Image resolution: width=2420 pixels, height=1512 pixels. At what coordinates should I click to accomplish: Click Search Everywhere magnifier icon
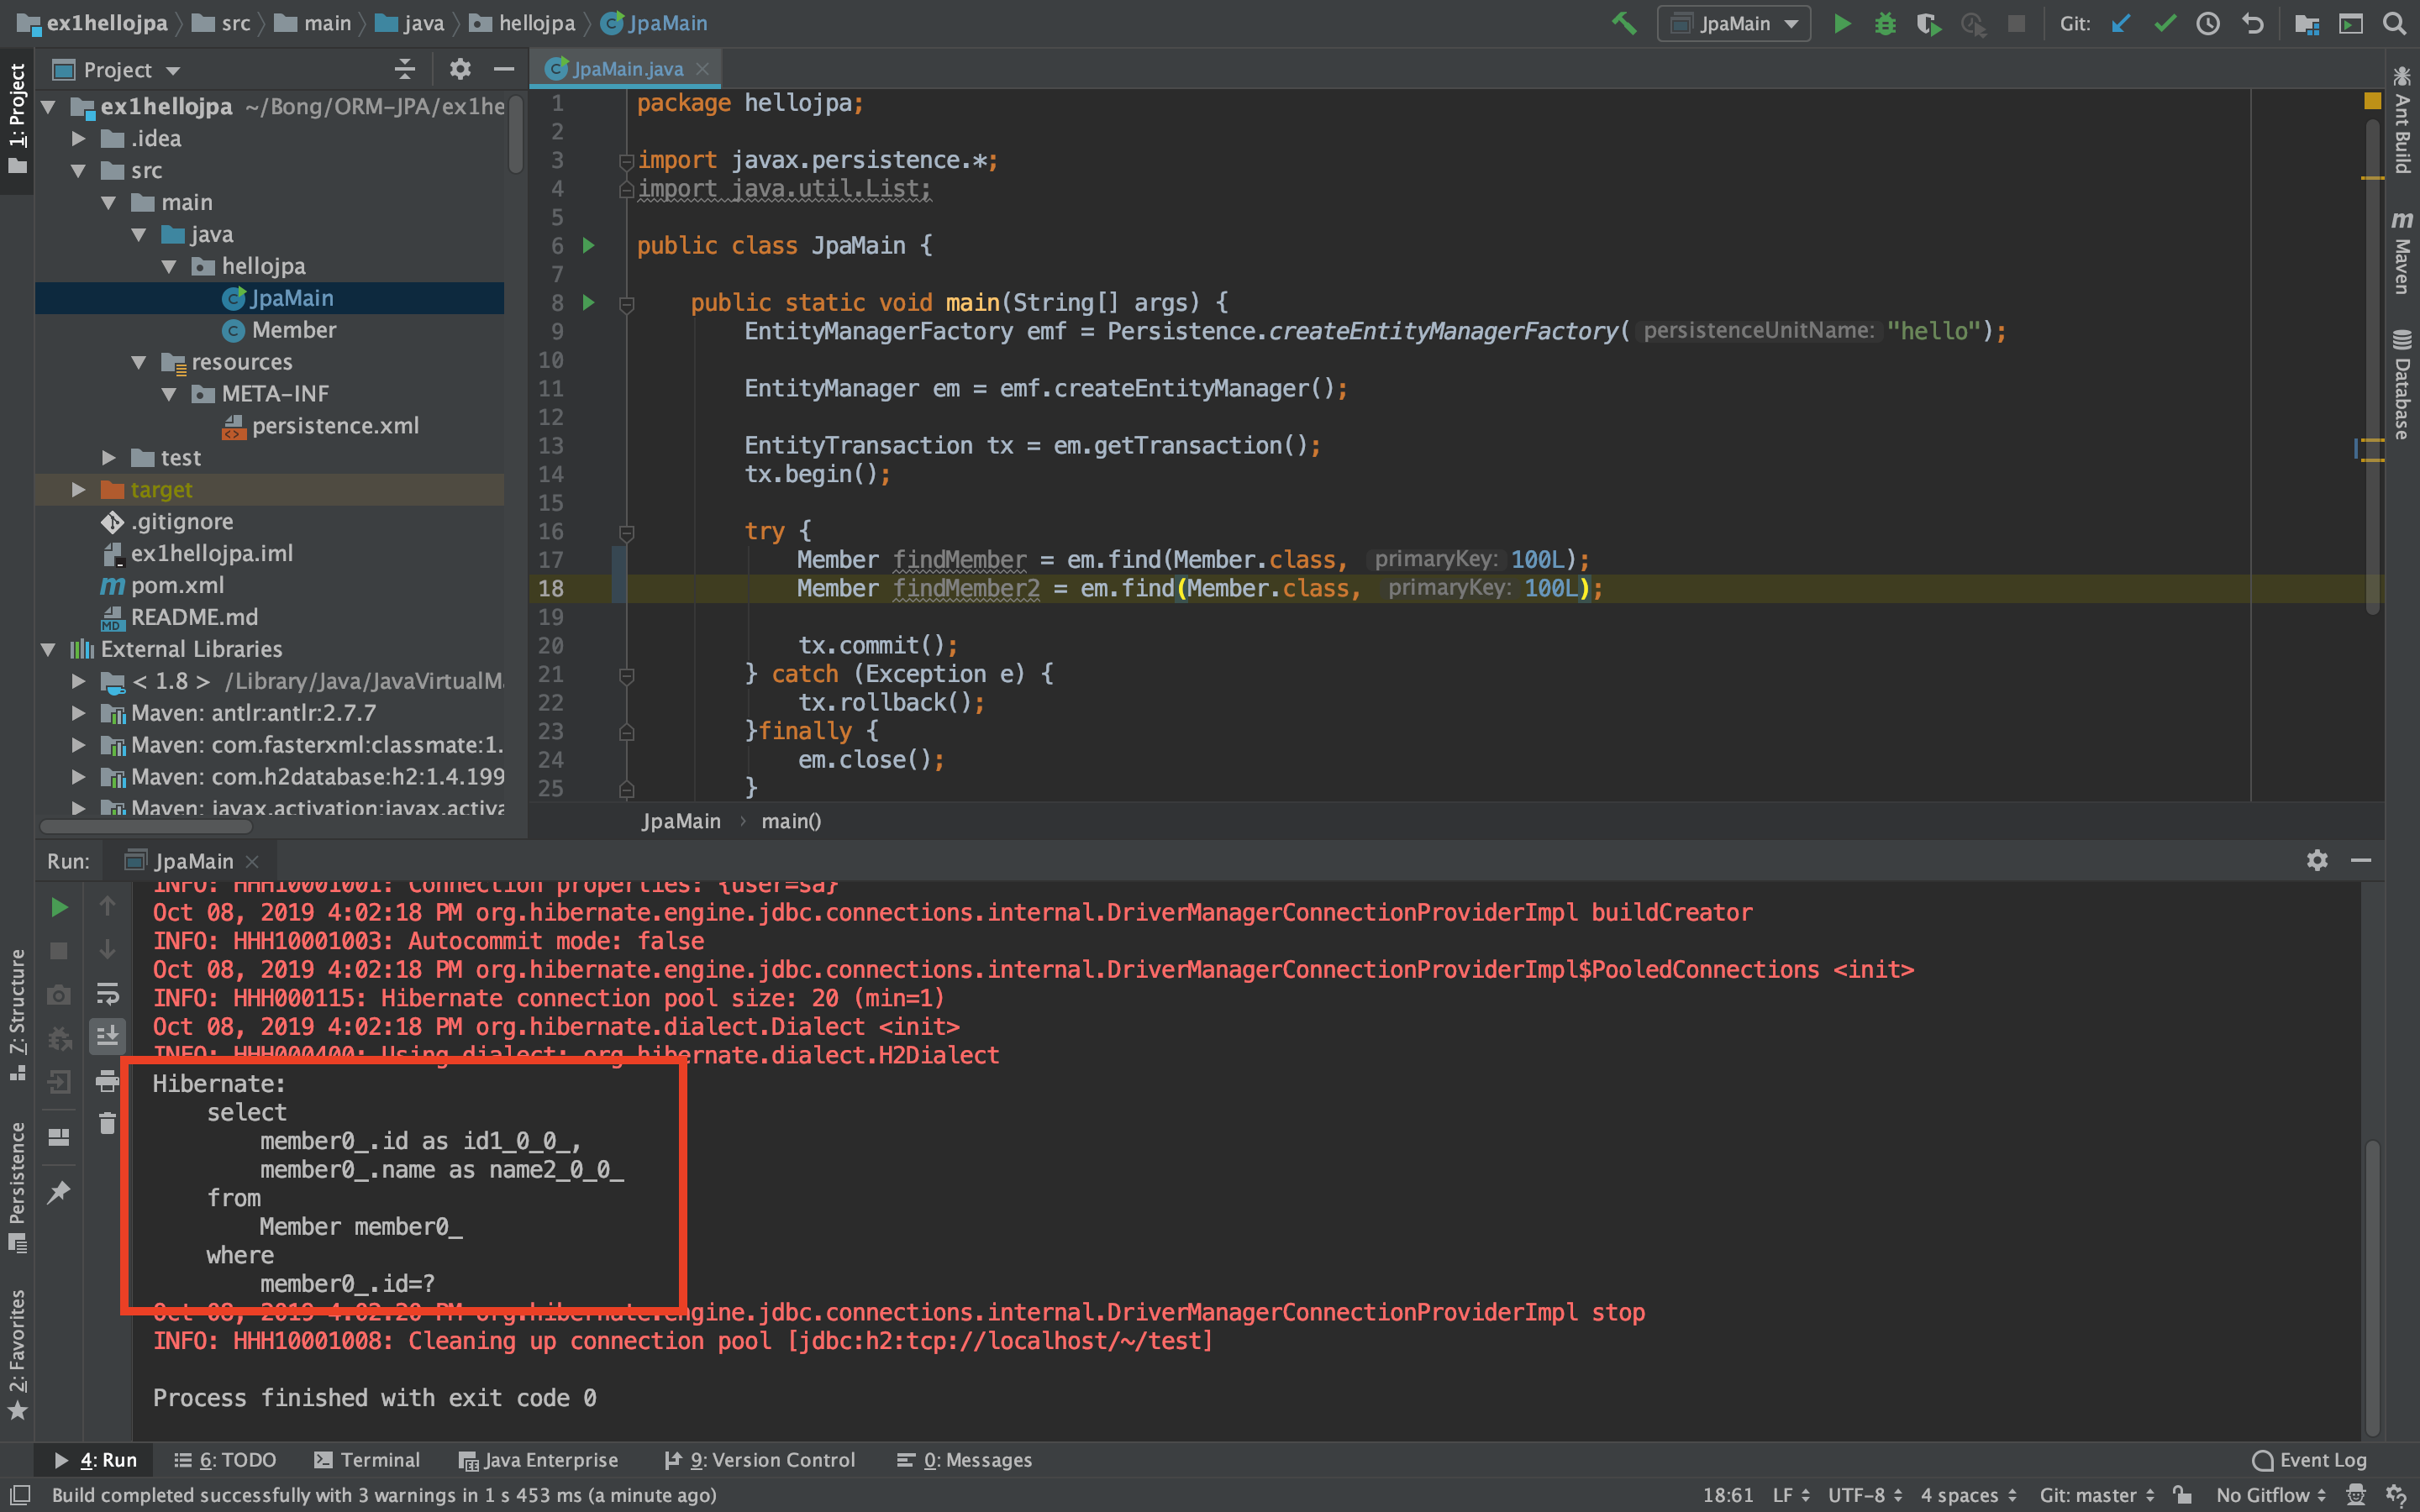coord(2394,23)
